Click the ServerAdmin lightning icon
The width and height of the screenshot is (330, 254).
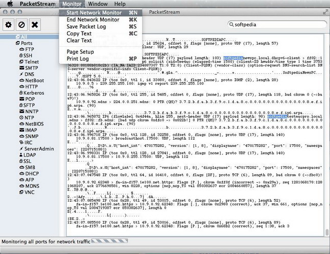pyautogui.click(x=21, y=149)
